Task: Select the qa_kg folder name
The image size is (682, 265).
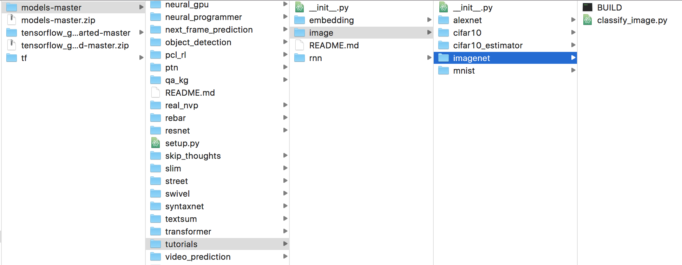Action: coord(177,80)
